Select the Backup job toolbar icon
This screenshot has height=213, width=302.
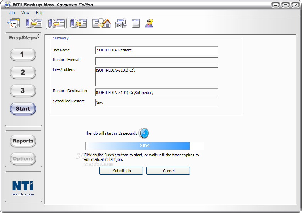(x=34, y=23)
